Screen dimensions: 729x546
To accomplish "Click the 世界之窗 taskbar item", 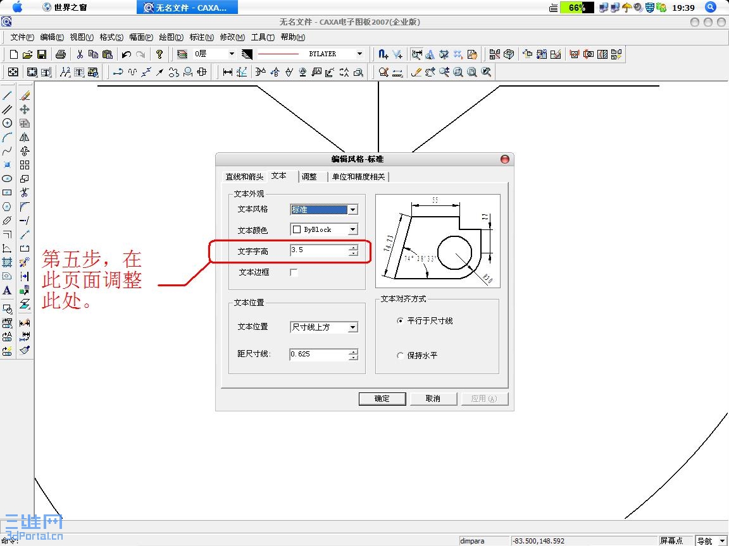I will coord(64,7).
